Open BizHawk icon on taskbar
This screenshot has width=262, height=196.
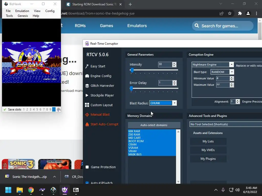click(x=53, y=190)
